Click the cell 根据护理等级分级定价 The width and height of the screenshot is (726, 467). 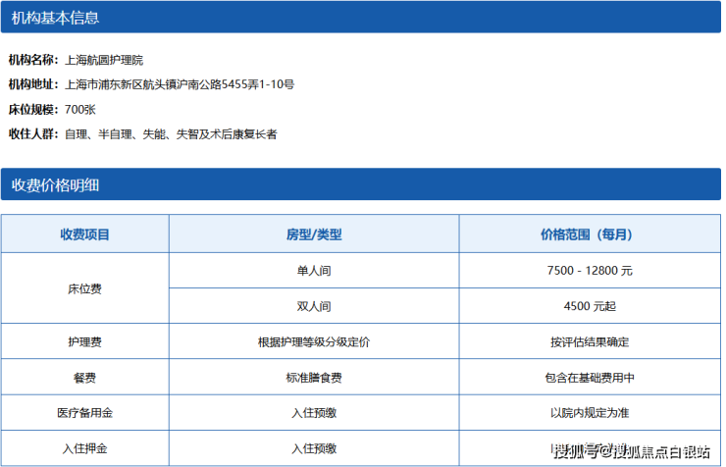[314, 341]
